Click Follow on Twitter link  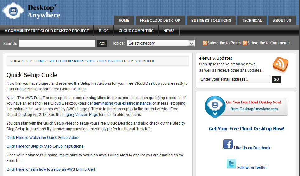click(x=252, y=168)
